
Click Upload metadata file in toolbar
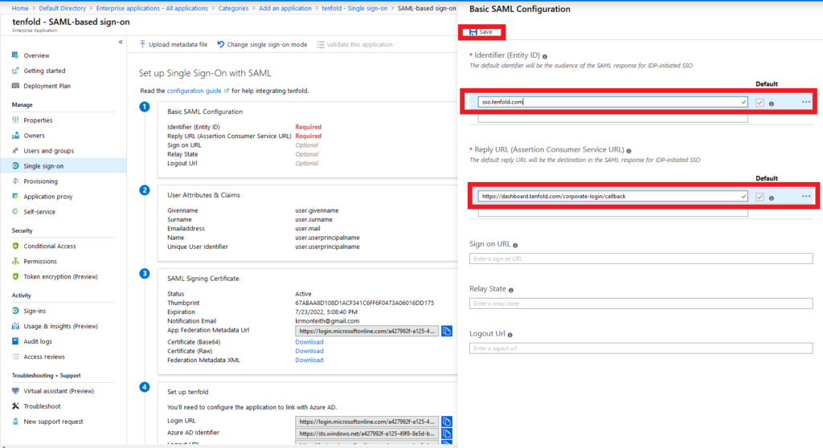point(174,45)
